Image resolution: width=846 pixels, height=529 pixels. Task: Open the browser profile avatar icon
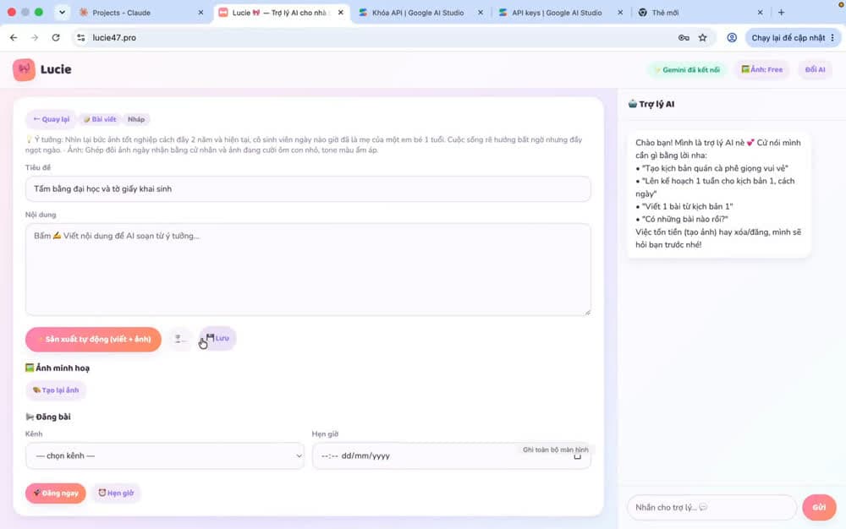click(732, 38)
